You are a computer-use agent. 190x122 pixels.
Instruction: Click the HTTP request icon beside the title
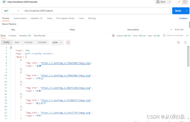tap(4, 2)
